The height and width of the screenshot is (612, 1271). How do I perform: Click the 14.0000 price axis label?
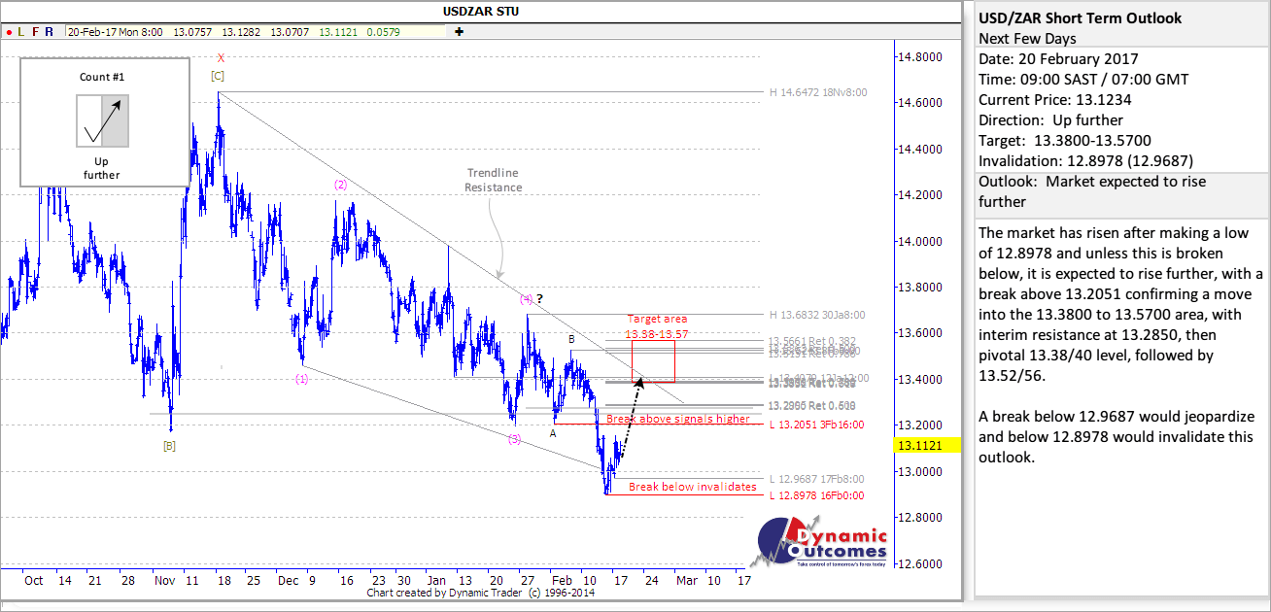click(918, 242)
